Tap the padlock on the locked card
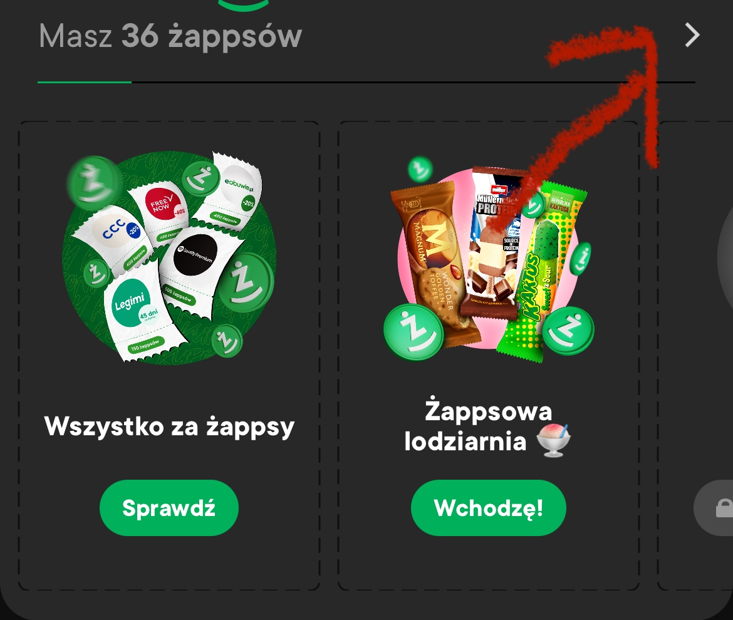 724,508
